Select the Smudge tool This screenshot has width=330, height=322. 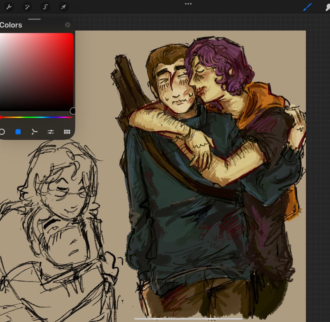coord(328,7)
